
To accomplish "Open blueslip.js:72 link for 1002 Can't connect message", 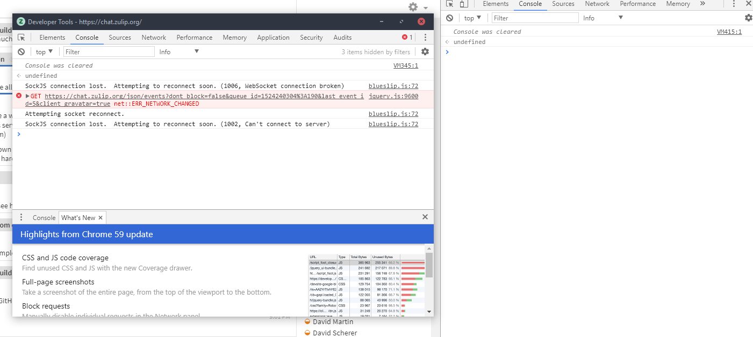I will 393,124.
